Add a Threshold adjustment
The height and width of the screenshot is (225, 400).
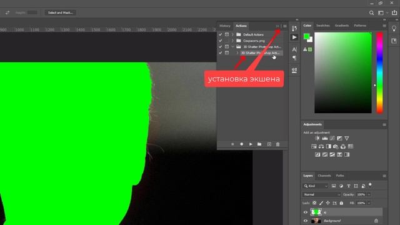[x=332, y=154]
